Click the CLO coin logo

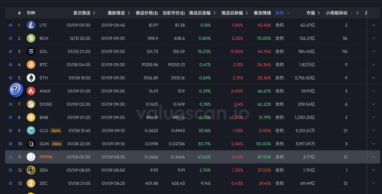(x=31, y=131)
